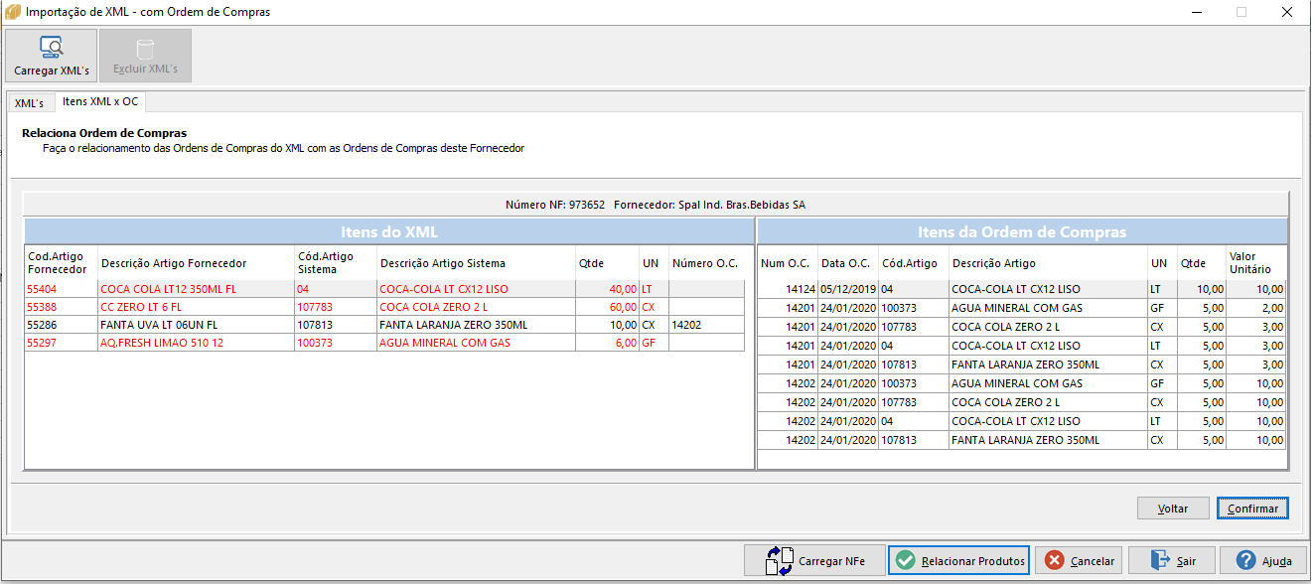Screen dimensions: 1315x584
Task: Click the Cod.Artigo Fornecedor column header
Action: [x=61, y=263]
